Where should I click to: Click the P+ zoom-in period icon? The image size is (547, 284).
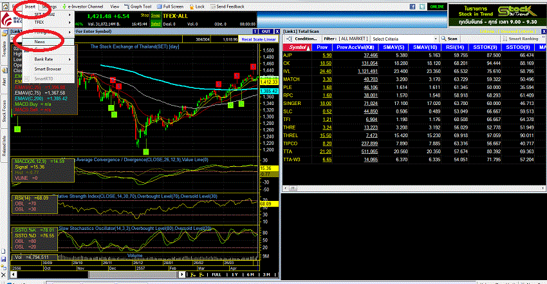193,274
